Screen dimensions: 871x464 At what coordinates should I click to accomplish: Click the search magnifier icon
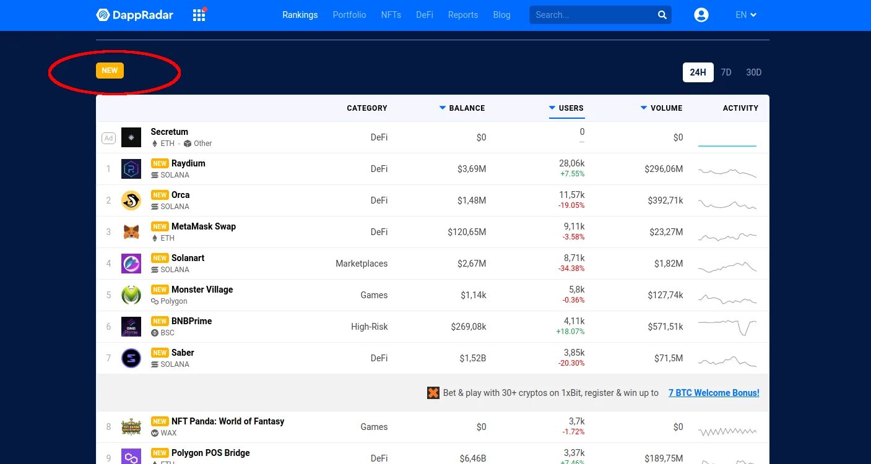coord(662,15)
